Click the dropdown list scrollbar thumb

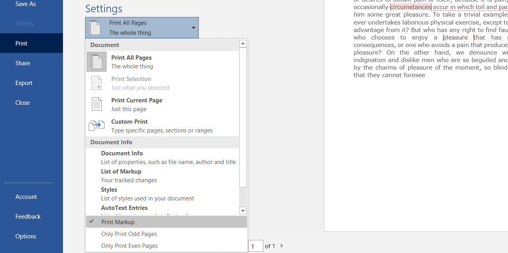[x=243, y=117]
